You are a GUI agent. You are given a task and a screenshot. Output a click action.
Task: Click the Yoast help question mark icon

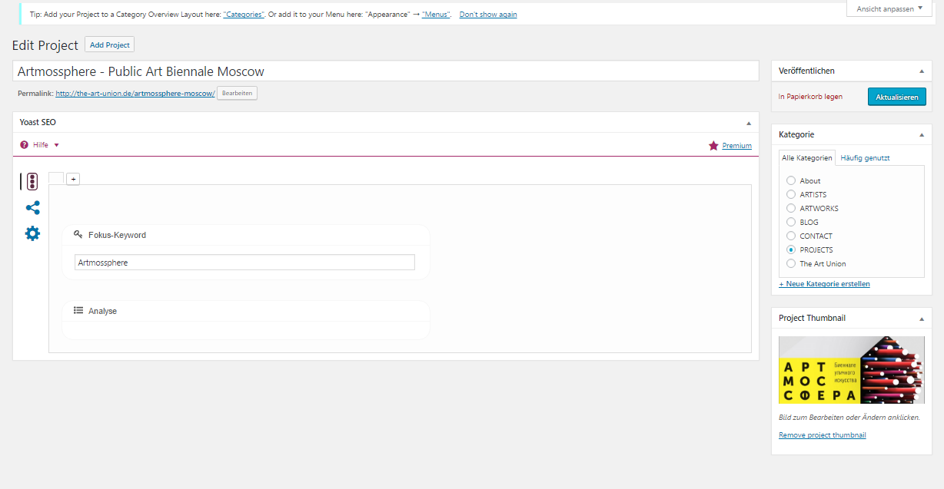[x=25, y=145]
